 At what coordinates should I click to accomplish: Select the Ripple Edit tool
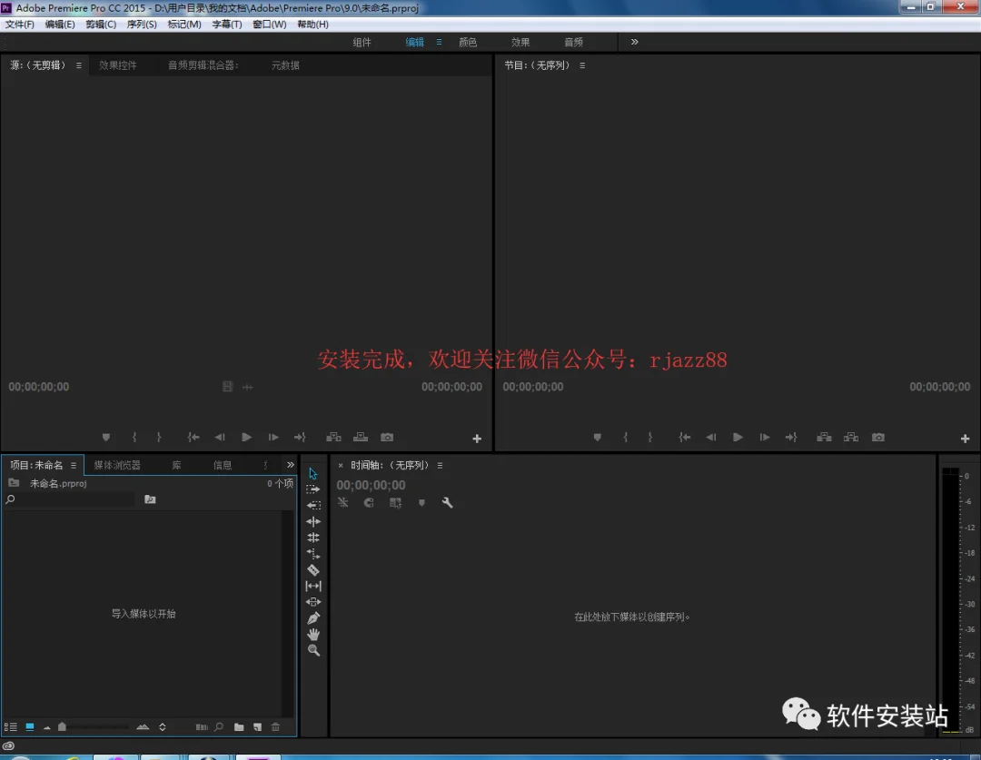pos(312,521)
